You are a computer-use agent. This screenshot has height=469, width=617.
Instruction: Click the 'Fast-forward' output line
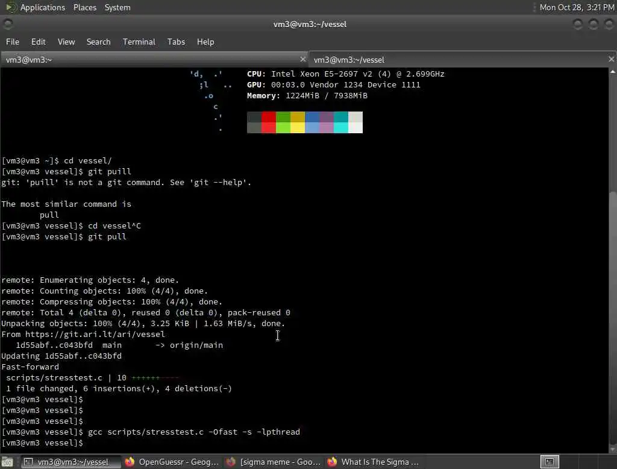pyautogui.click(x=30, y=367)
